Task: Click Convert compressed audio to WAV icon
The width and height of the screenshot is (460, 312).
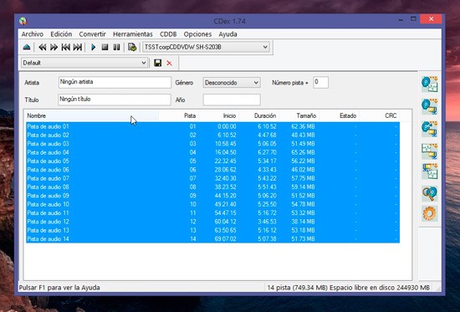Action: (430, 171)
